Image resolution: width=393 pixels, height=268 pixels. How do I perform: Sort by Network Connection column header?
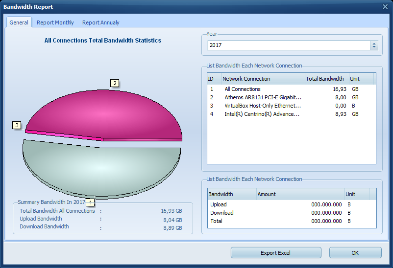click(x=263, y=79)
